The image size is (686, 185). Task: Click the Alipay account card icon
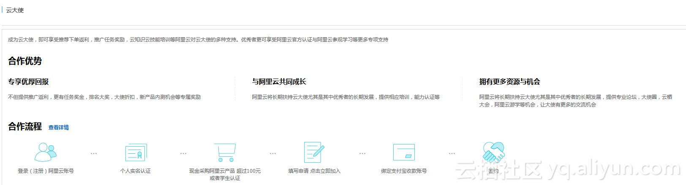(404, 152)
